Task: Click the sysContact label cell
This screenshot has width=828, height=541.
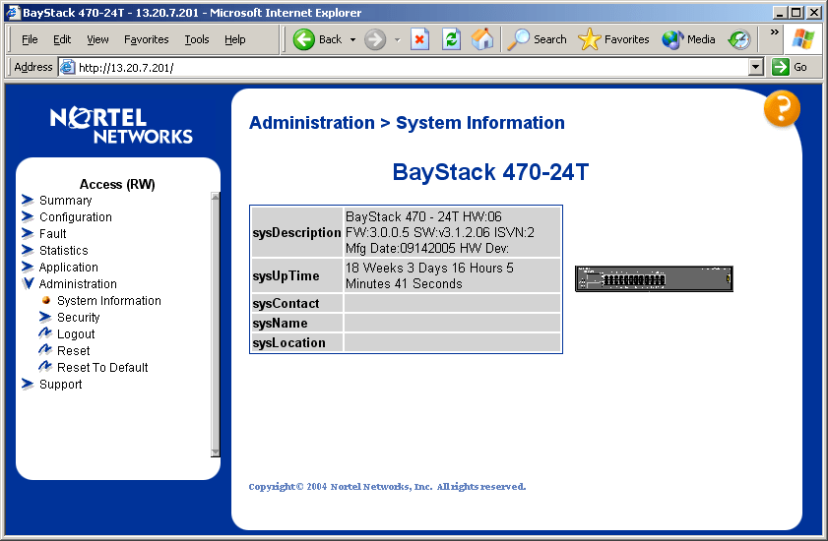Action: 296,304
